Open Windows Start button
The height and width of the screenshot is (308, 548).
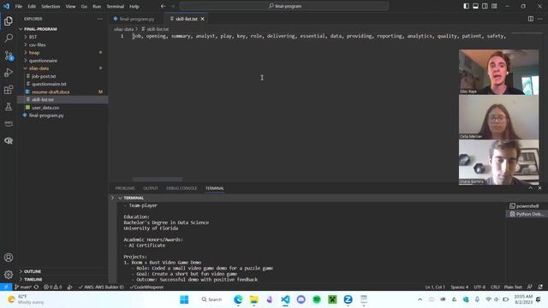coord(184,299)
